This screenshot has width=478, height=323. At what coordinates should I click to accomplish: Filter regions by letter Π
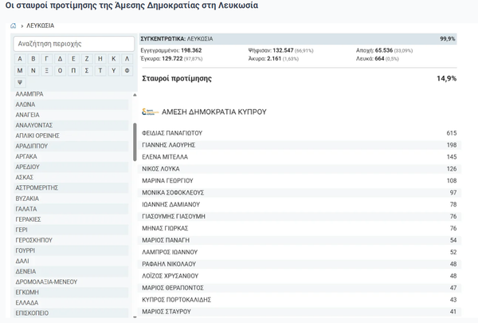(x=73, y=70)
